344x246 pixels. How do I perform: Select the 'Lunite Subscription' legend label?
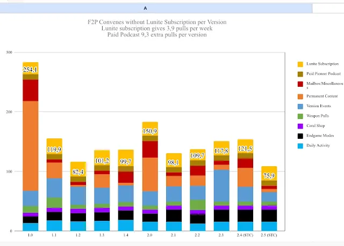(322, 64)
